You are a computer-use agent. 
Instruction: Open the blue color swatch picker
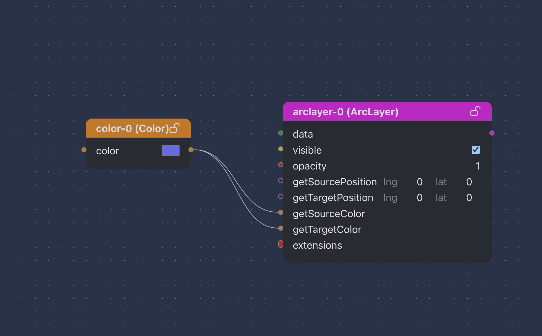[171, 150]
